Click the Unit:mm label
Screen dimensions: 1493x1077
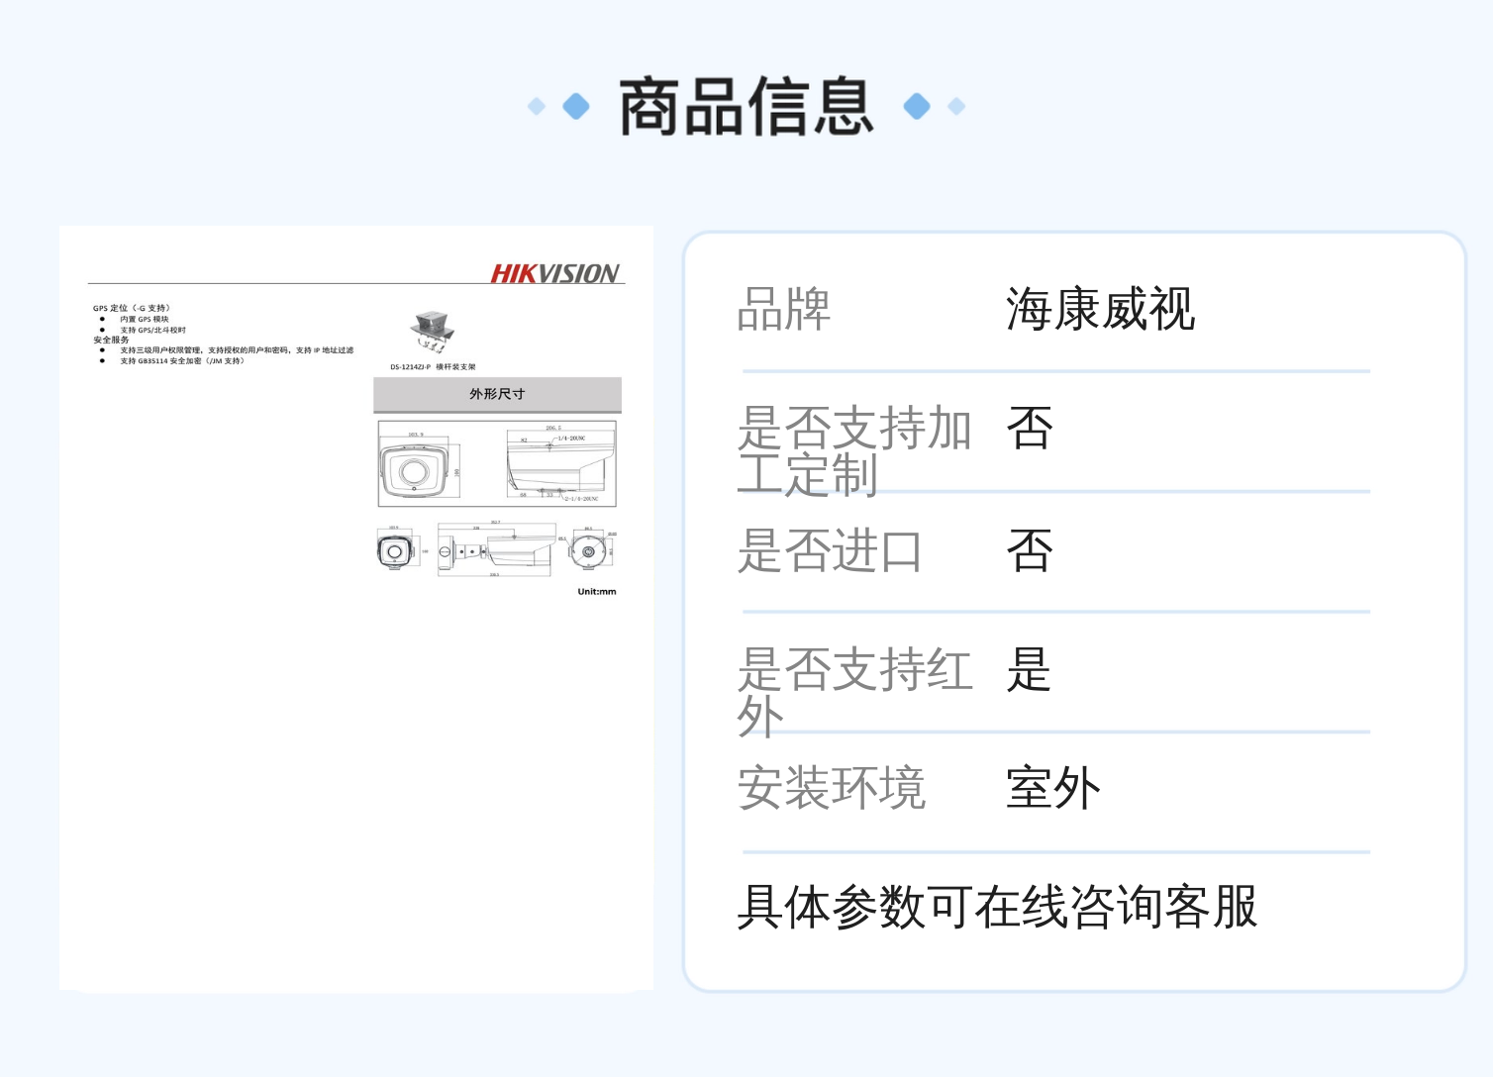[597, 592]
